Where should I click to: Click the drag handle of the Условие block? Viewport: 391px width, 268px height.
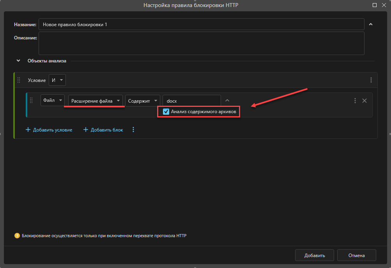click(x=19, y=80)
